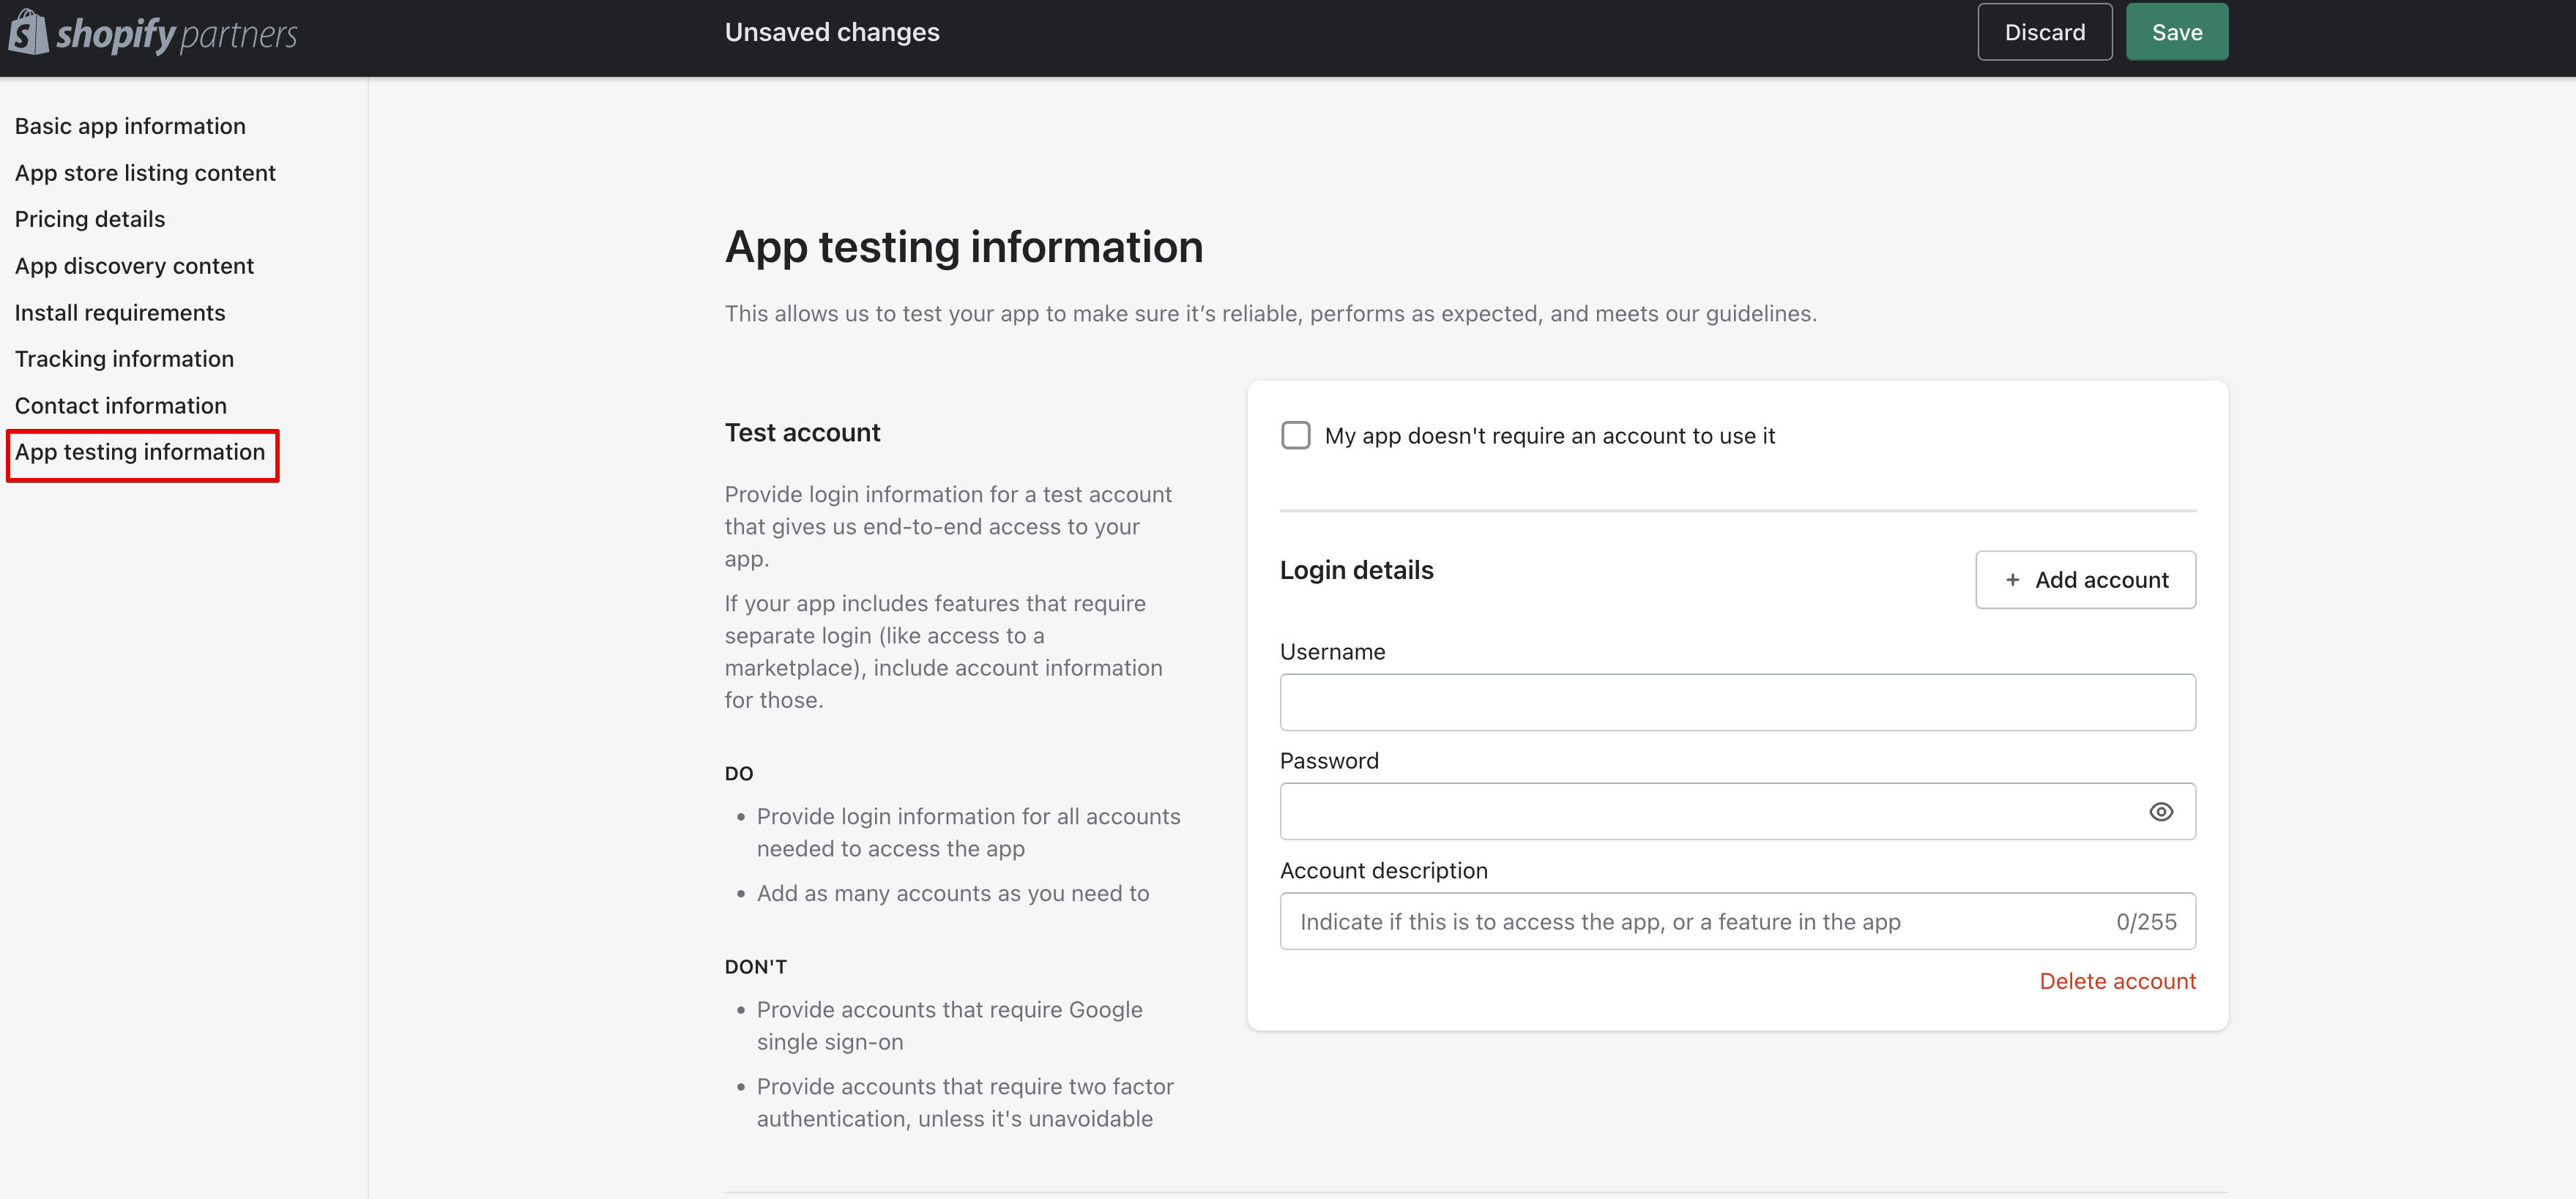Screen dimensions: 2576x1199
Task: Navigate to Pricing details
Action: click(x=90, y=219)
